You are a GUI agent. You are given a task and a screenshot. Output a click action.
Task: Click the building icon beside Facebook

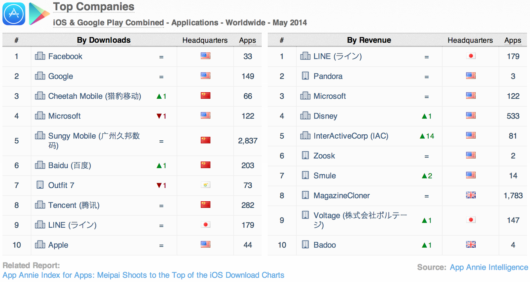(x=40, y=56)
